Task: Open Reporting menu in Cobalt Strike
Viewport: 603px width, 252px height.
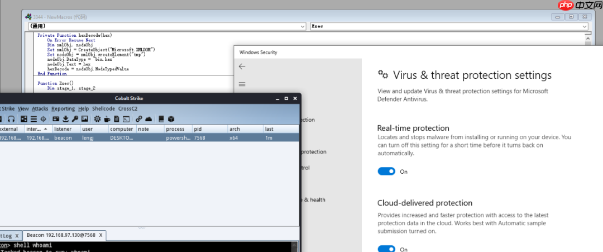Action: pos(63,109)
